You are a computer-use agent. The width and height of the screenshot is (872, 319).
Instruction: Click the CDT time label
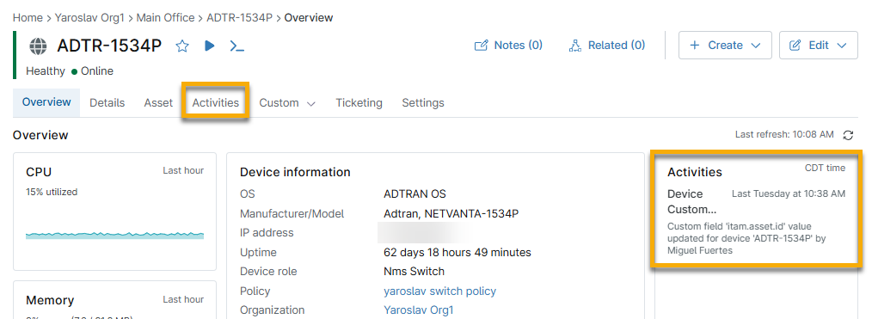[826, 168]
